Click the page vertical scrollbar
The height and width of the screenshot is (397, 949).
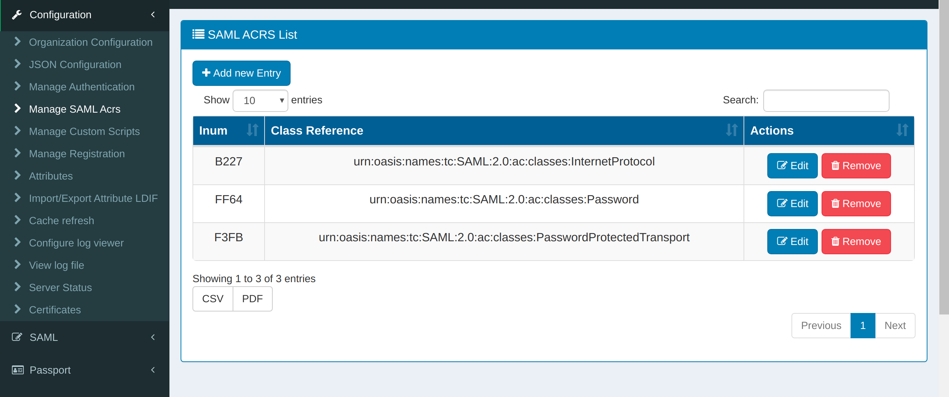[x=943, y=156]
